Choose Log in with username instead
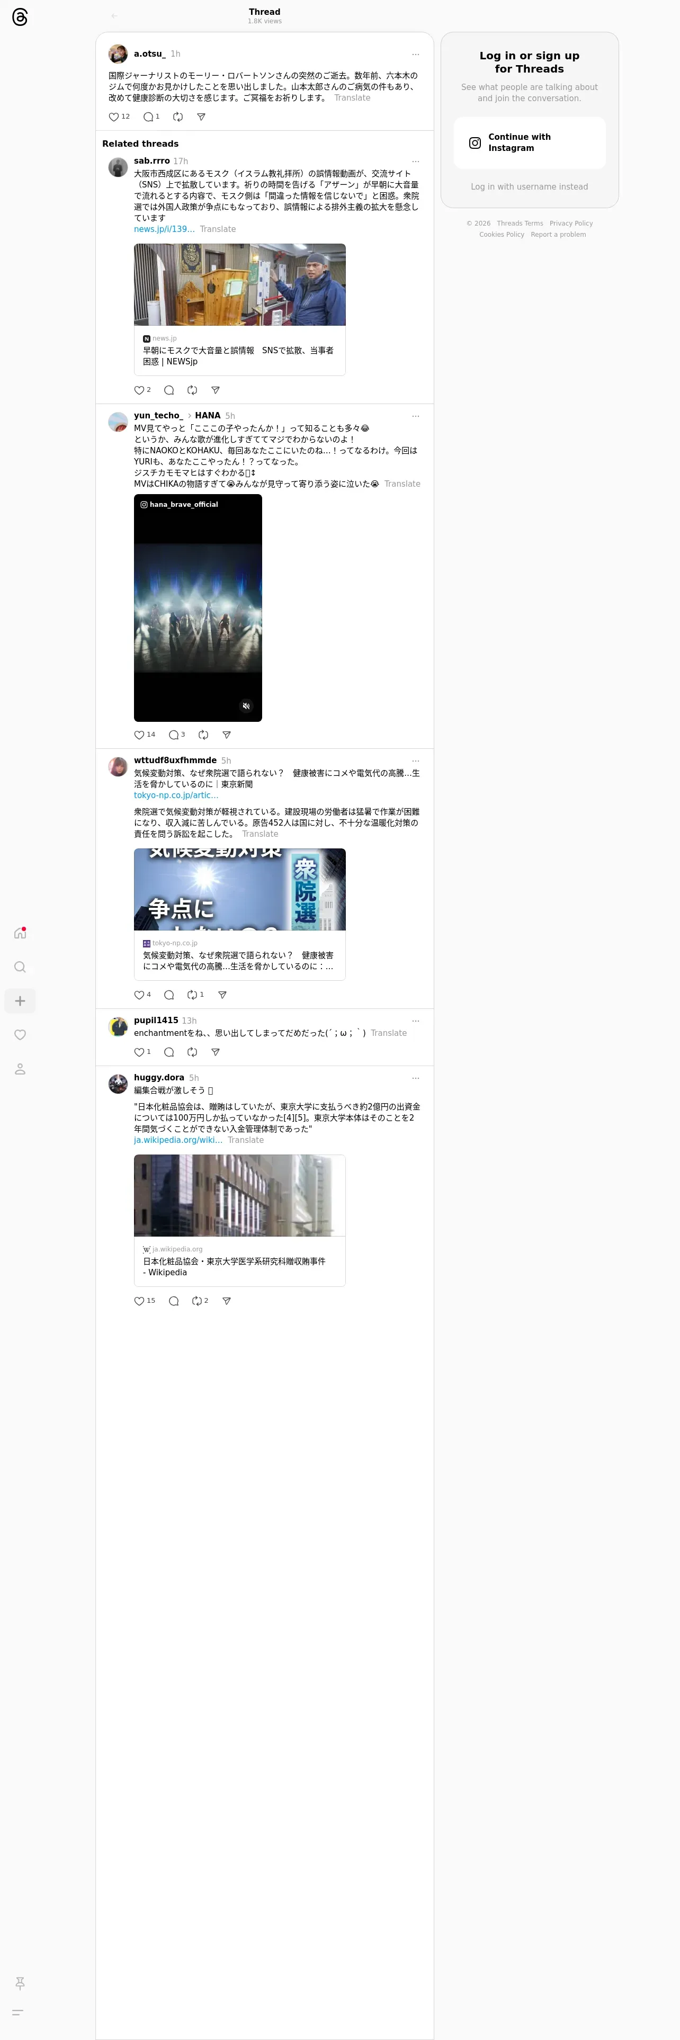Viewport: 680px width, 2040px height. point(530,187)
